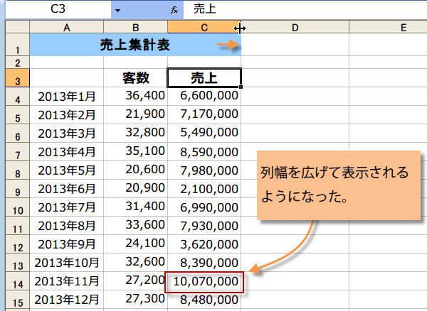Click sales cell 6,600,000
This screenshot has width=427, height=311.
(x=204, y=97)
